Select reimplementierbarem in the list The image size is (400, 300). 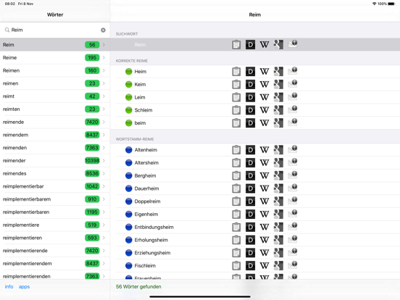55,199
